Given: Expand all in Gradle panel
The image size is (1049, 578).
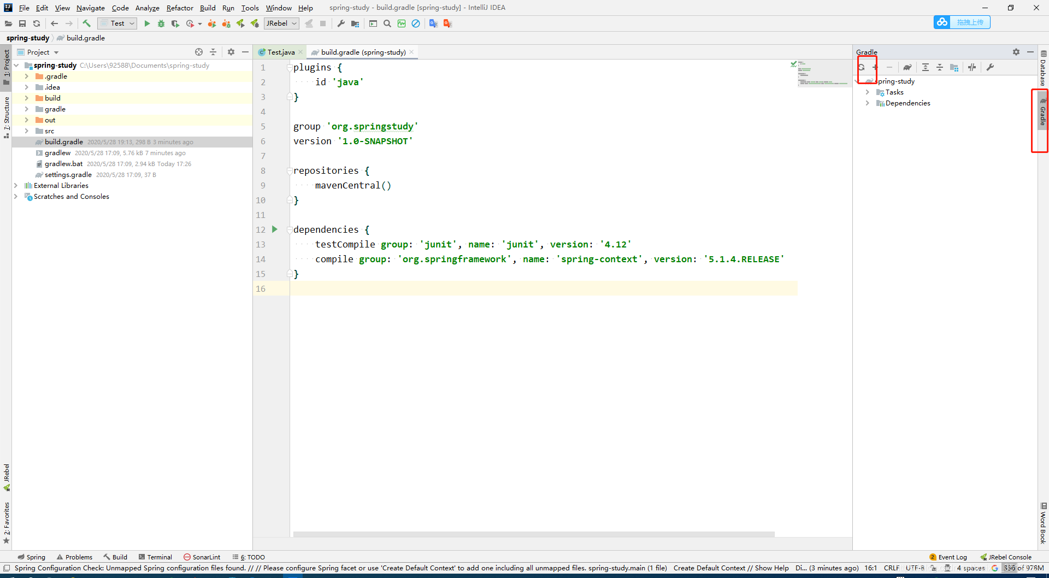Looking at the screenshot, I should click(926, 67).
